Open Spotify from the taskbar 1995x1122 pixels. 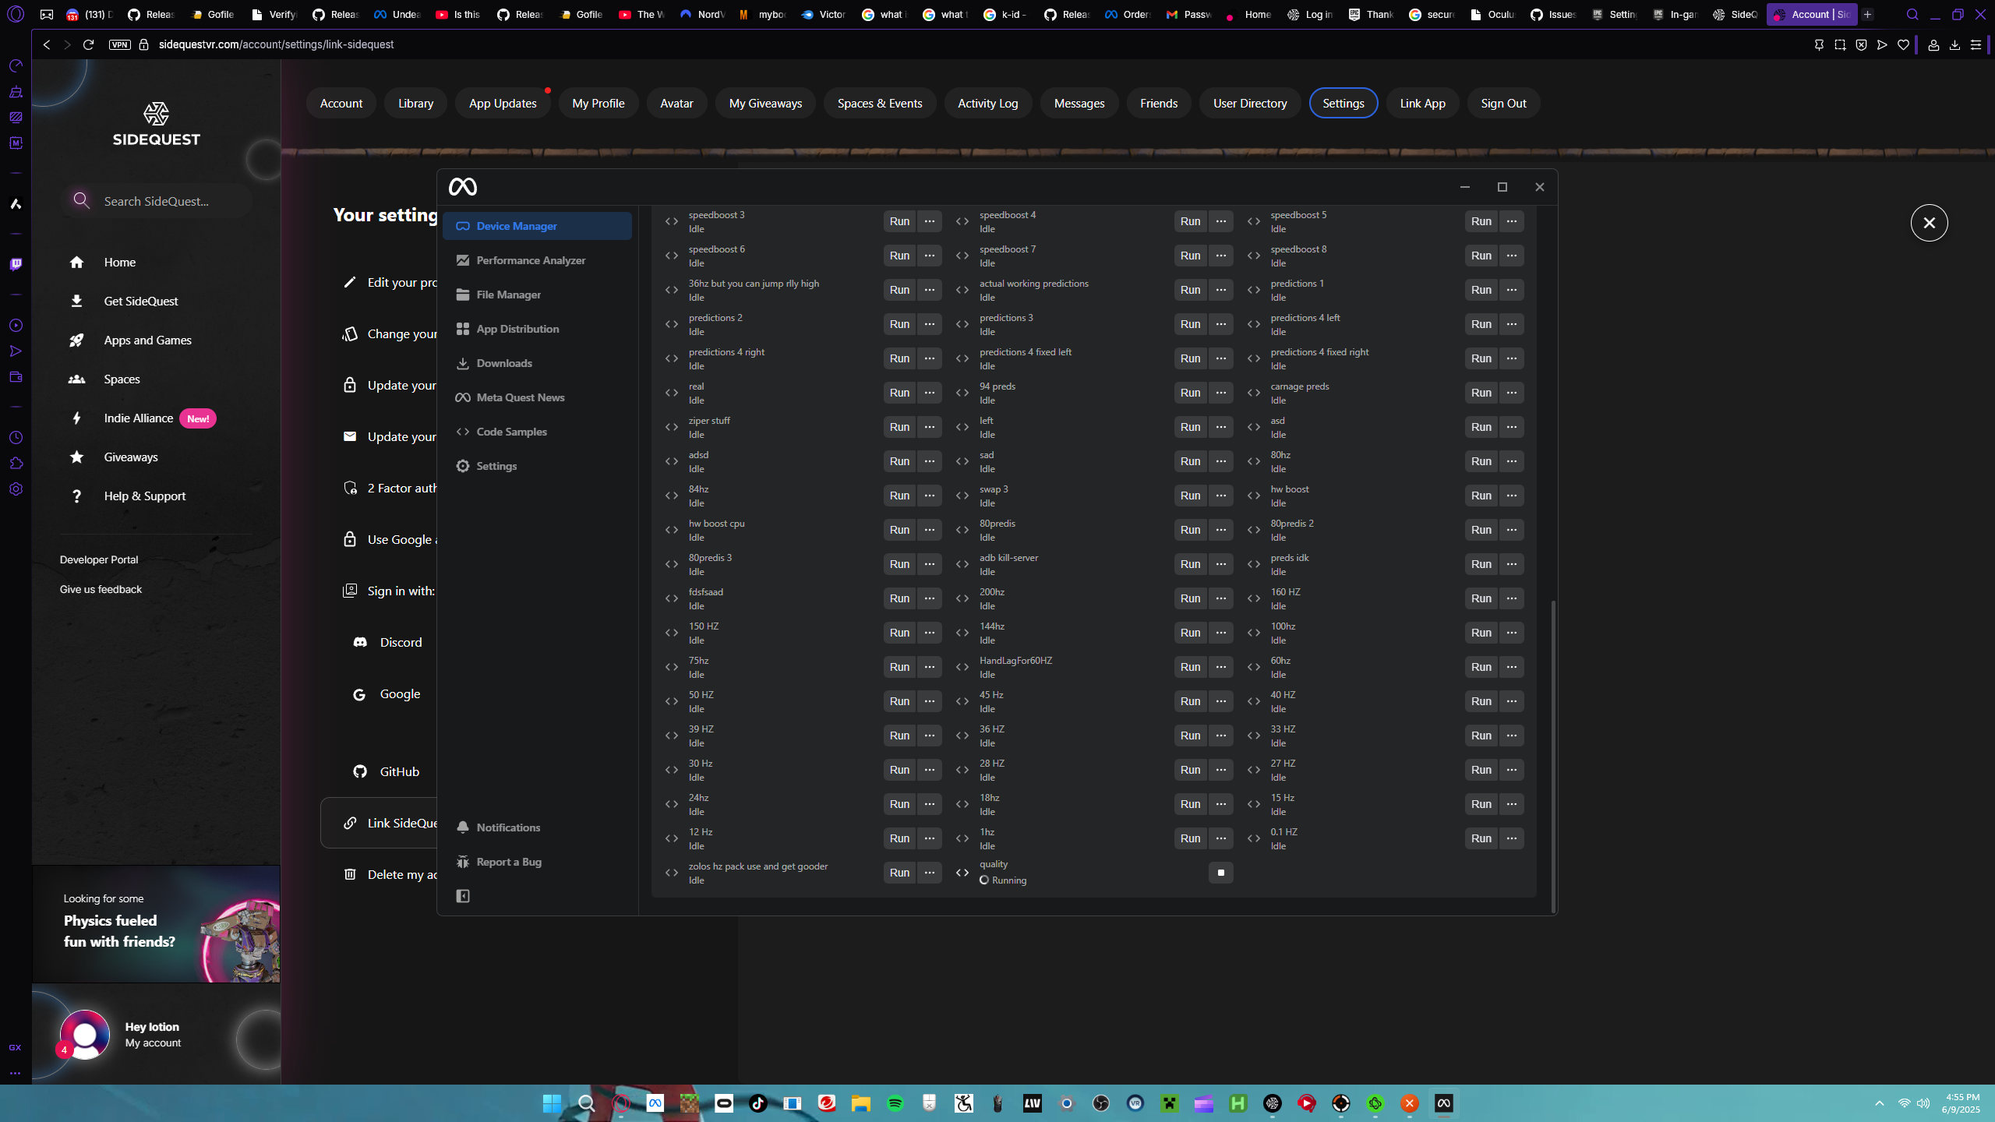point(895,1103)
